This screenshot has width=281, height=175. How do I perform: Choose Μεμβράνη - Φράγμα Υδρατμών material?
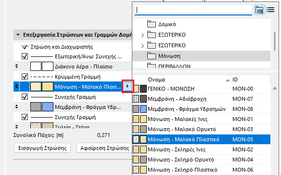202,109
